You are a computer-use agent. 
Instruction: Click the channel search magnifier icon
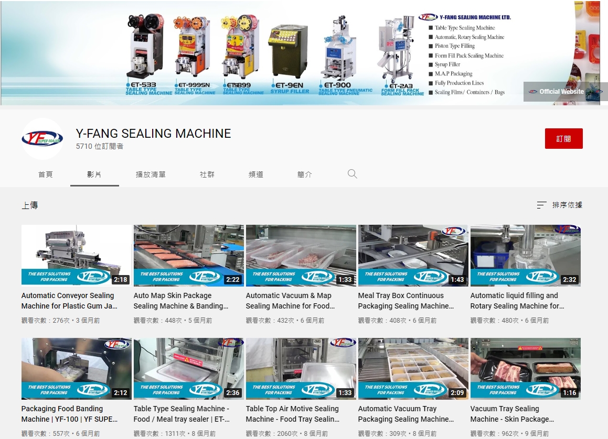click(352, 174)
